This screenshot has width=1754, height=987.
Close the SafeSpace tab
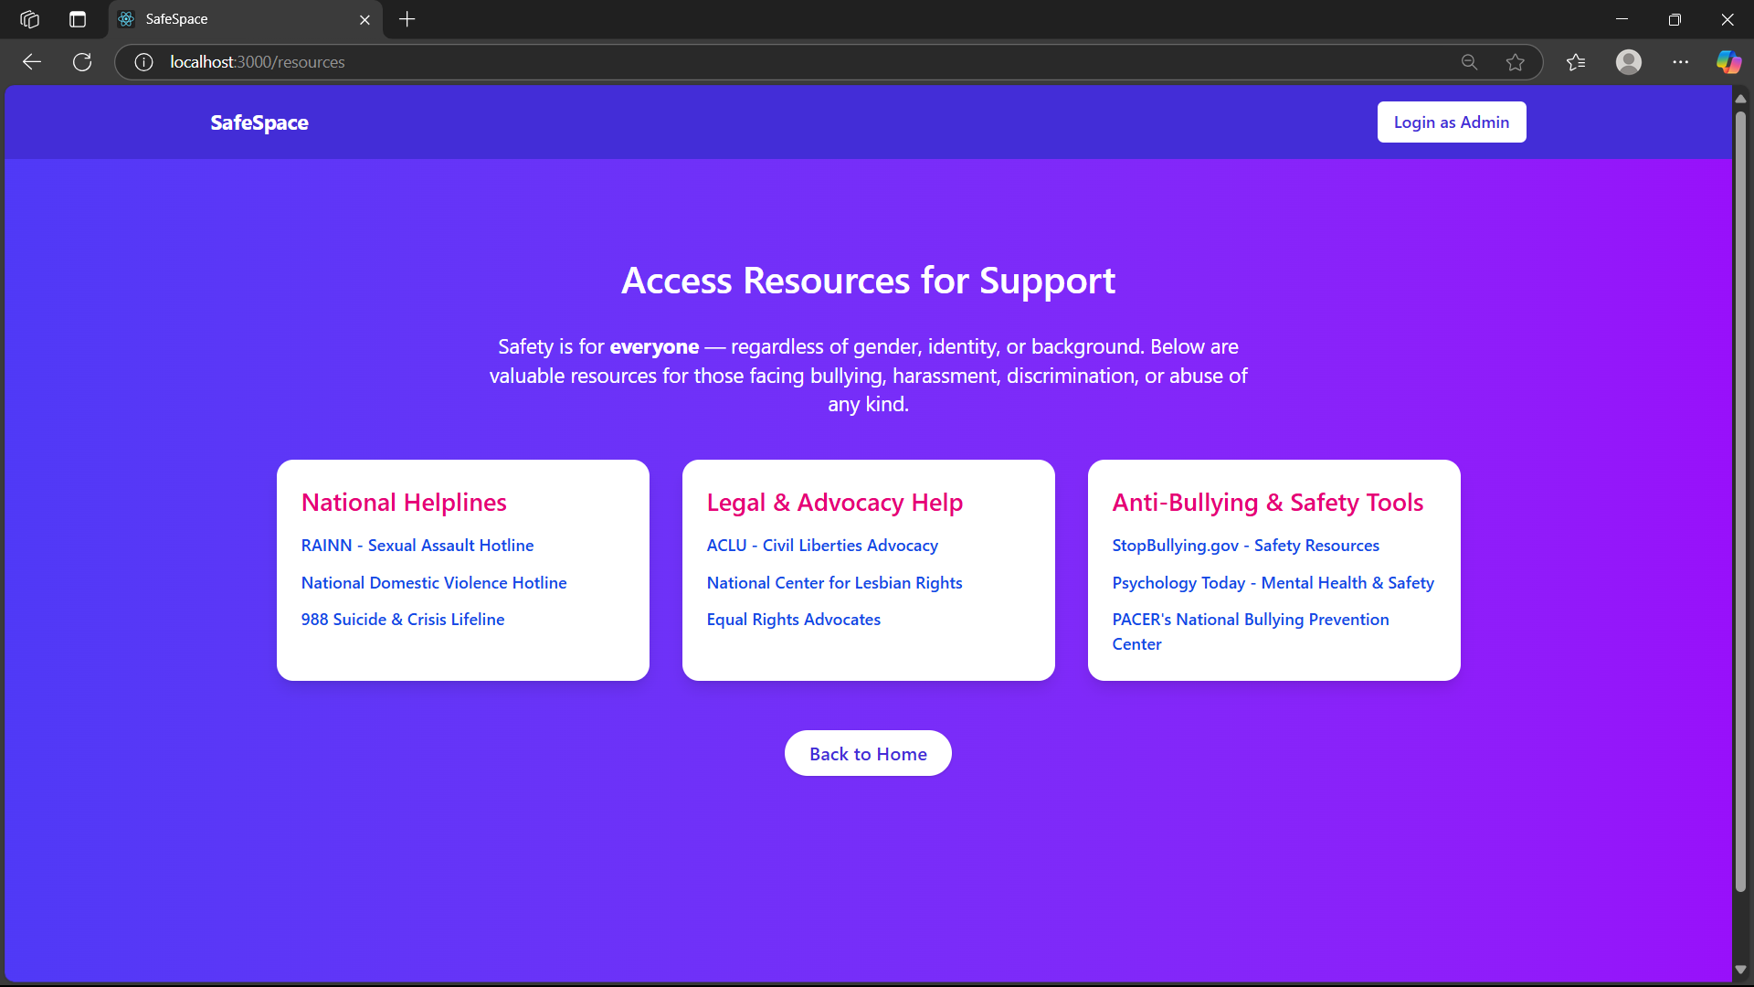365,19
